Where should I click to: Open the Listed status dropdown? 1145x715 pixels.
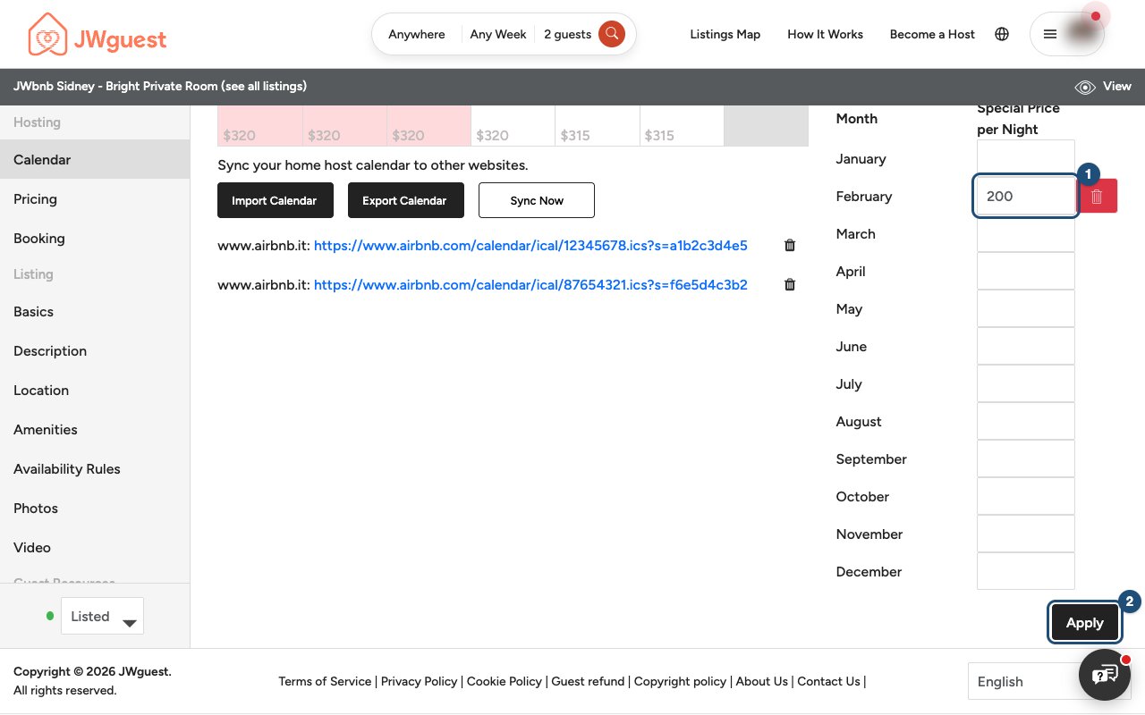tap(102, 616)
